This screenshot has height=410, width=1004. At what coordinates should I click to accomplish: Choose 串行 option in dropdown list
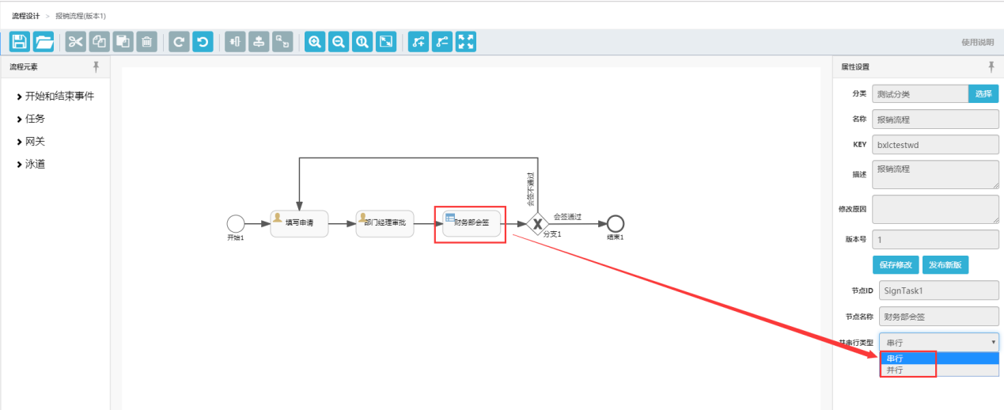(x=939, y=359)
